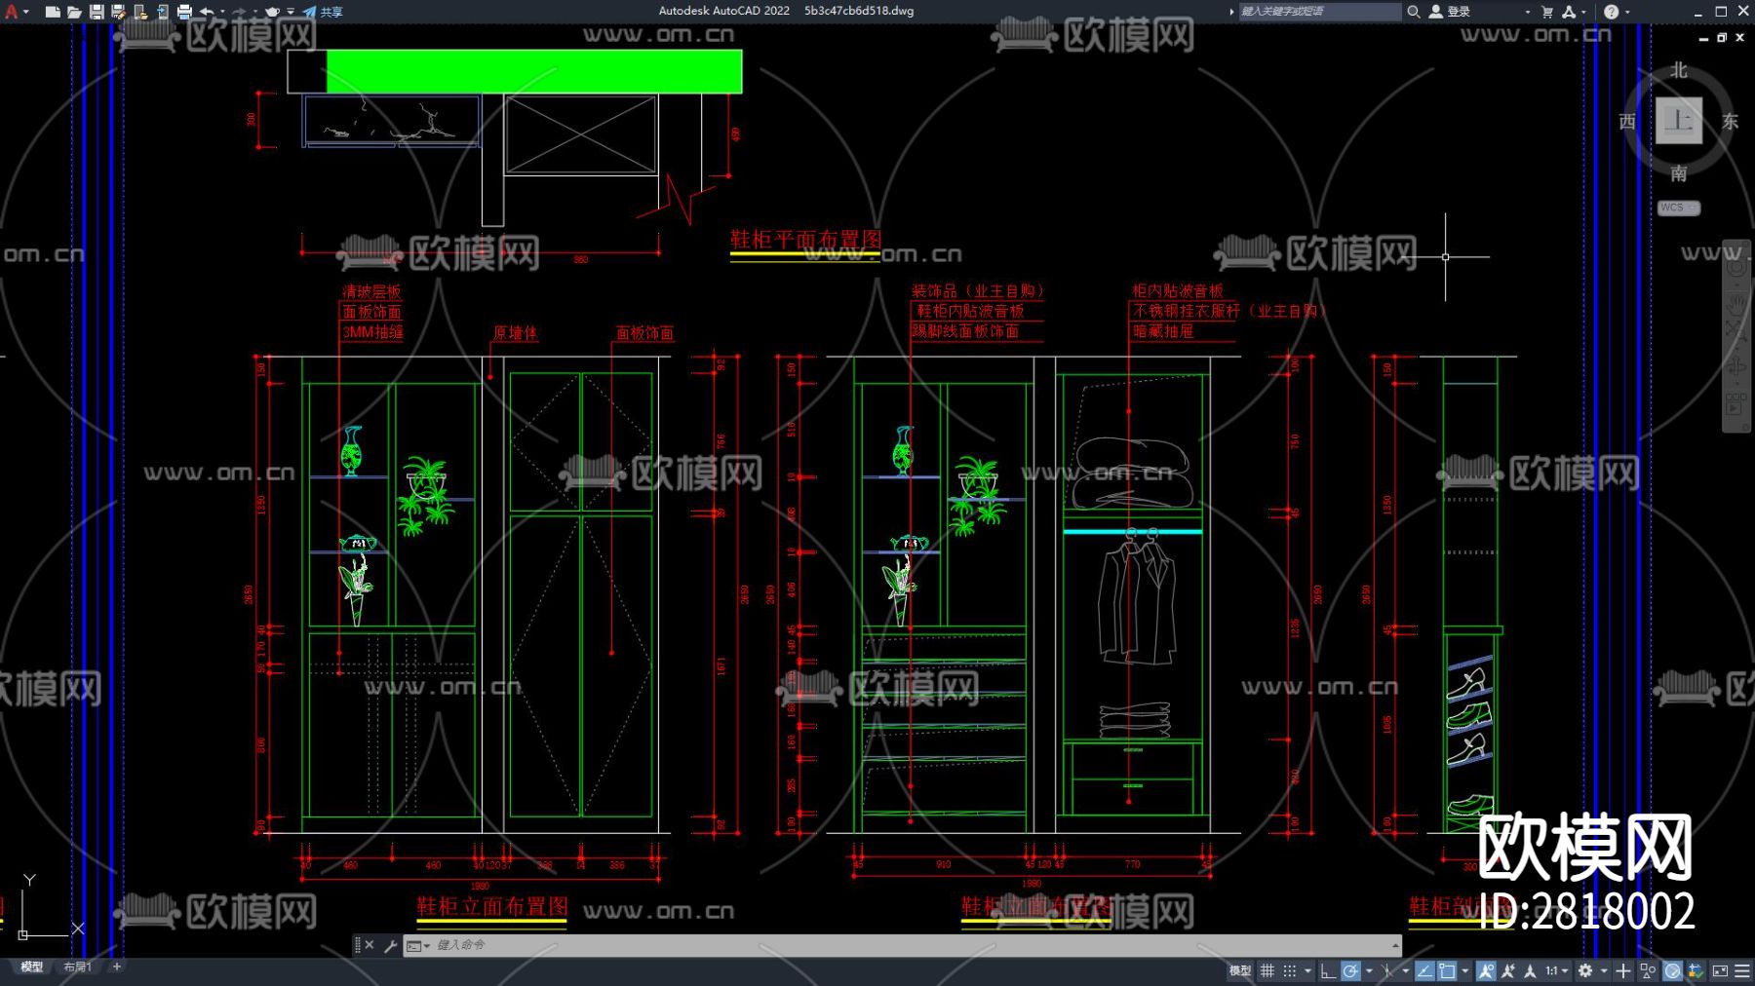Click the 共享 share button
The image size is (1755, 986).
[x=332, y=12]
